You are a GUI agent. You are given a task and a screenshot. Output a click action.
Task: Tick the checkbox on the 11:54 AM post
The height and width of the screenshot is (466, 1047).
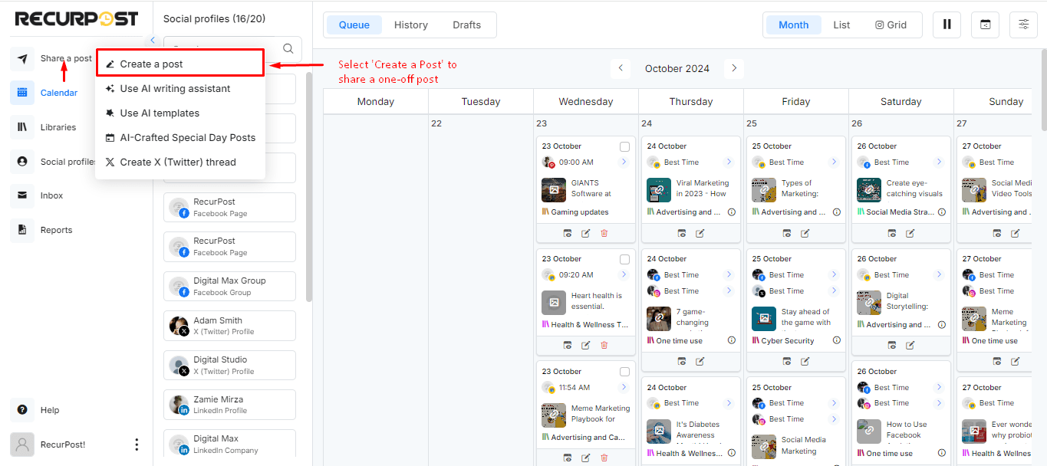[x=624, y=372]
